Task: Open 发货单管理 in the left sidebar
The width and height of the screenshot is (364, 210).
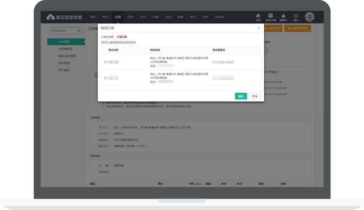Action: (65, 49)
